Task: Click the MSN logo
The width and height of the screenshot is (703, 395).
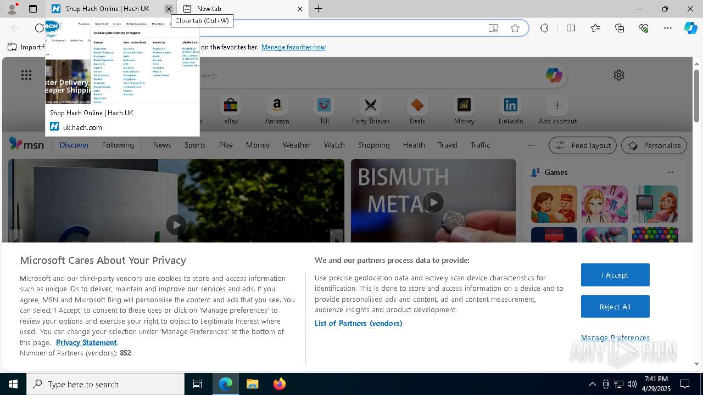Action: [x=26, y=145]
